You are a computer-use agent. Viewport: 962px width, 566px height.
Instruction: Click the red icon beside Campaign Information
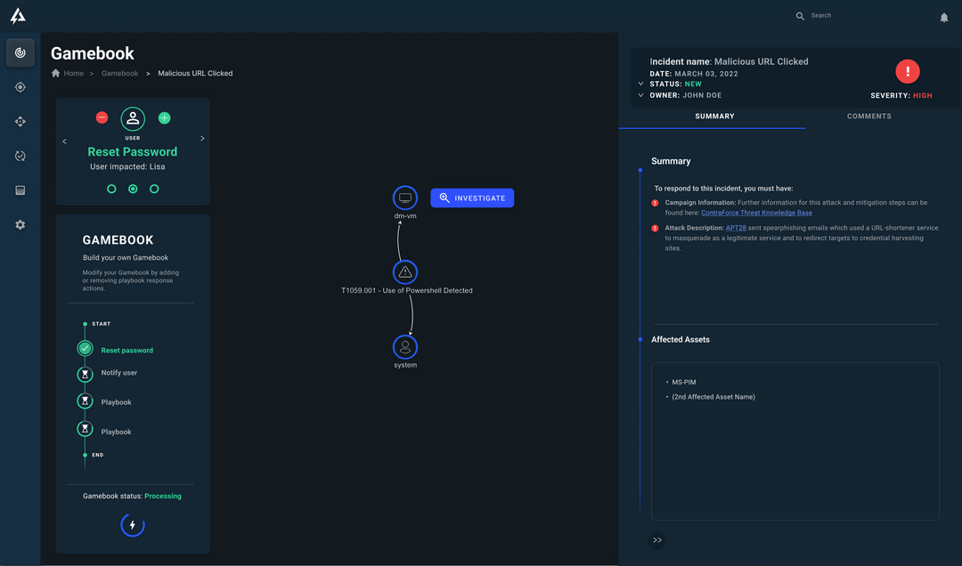point(656,203)
